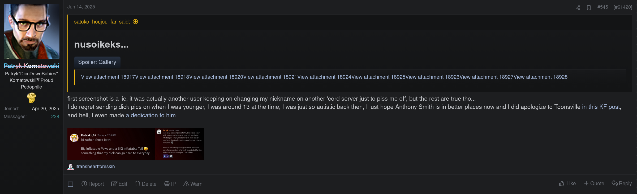Screen dimensions: 637x194
Task: Follow the "in this KF post" link
Action: point(601,107)
